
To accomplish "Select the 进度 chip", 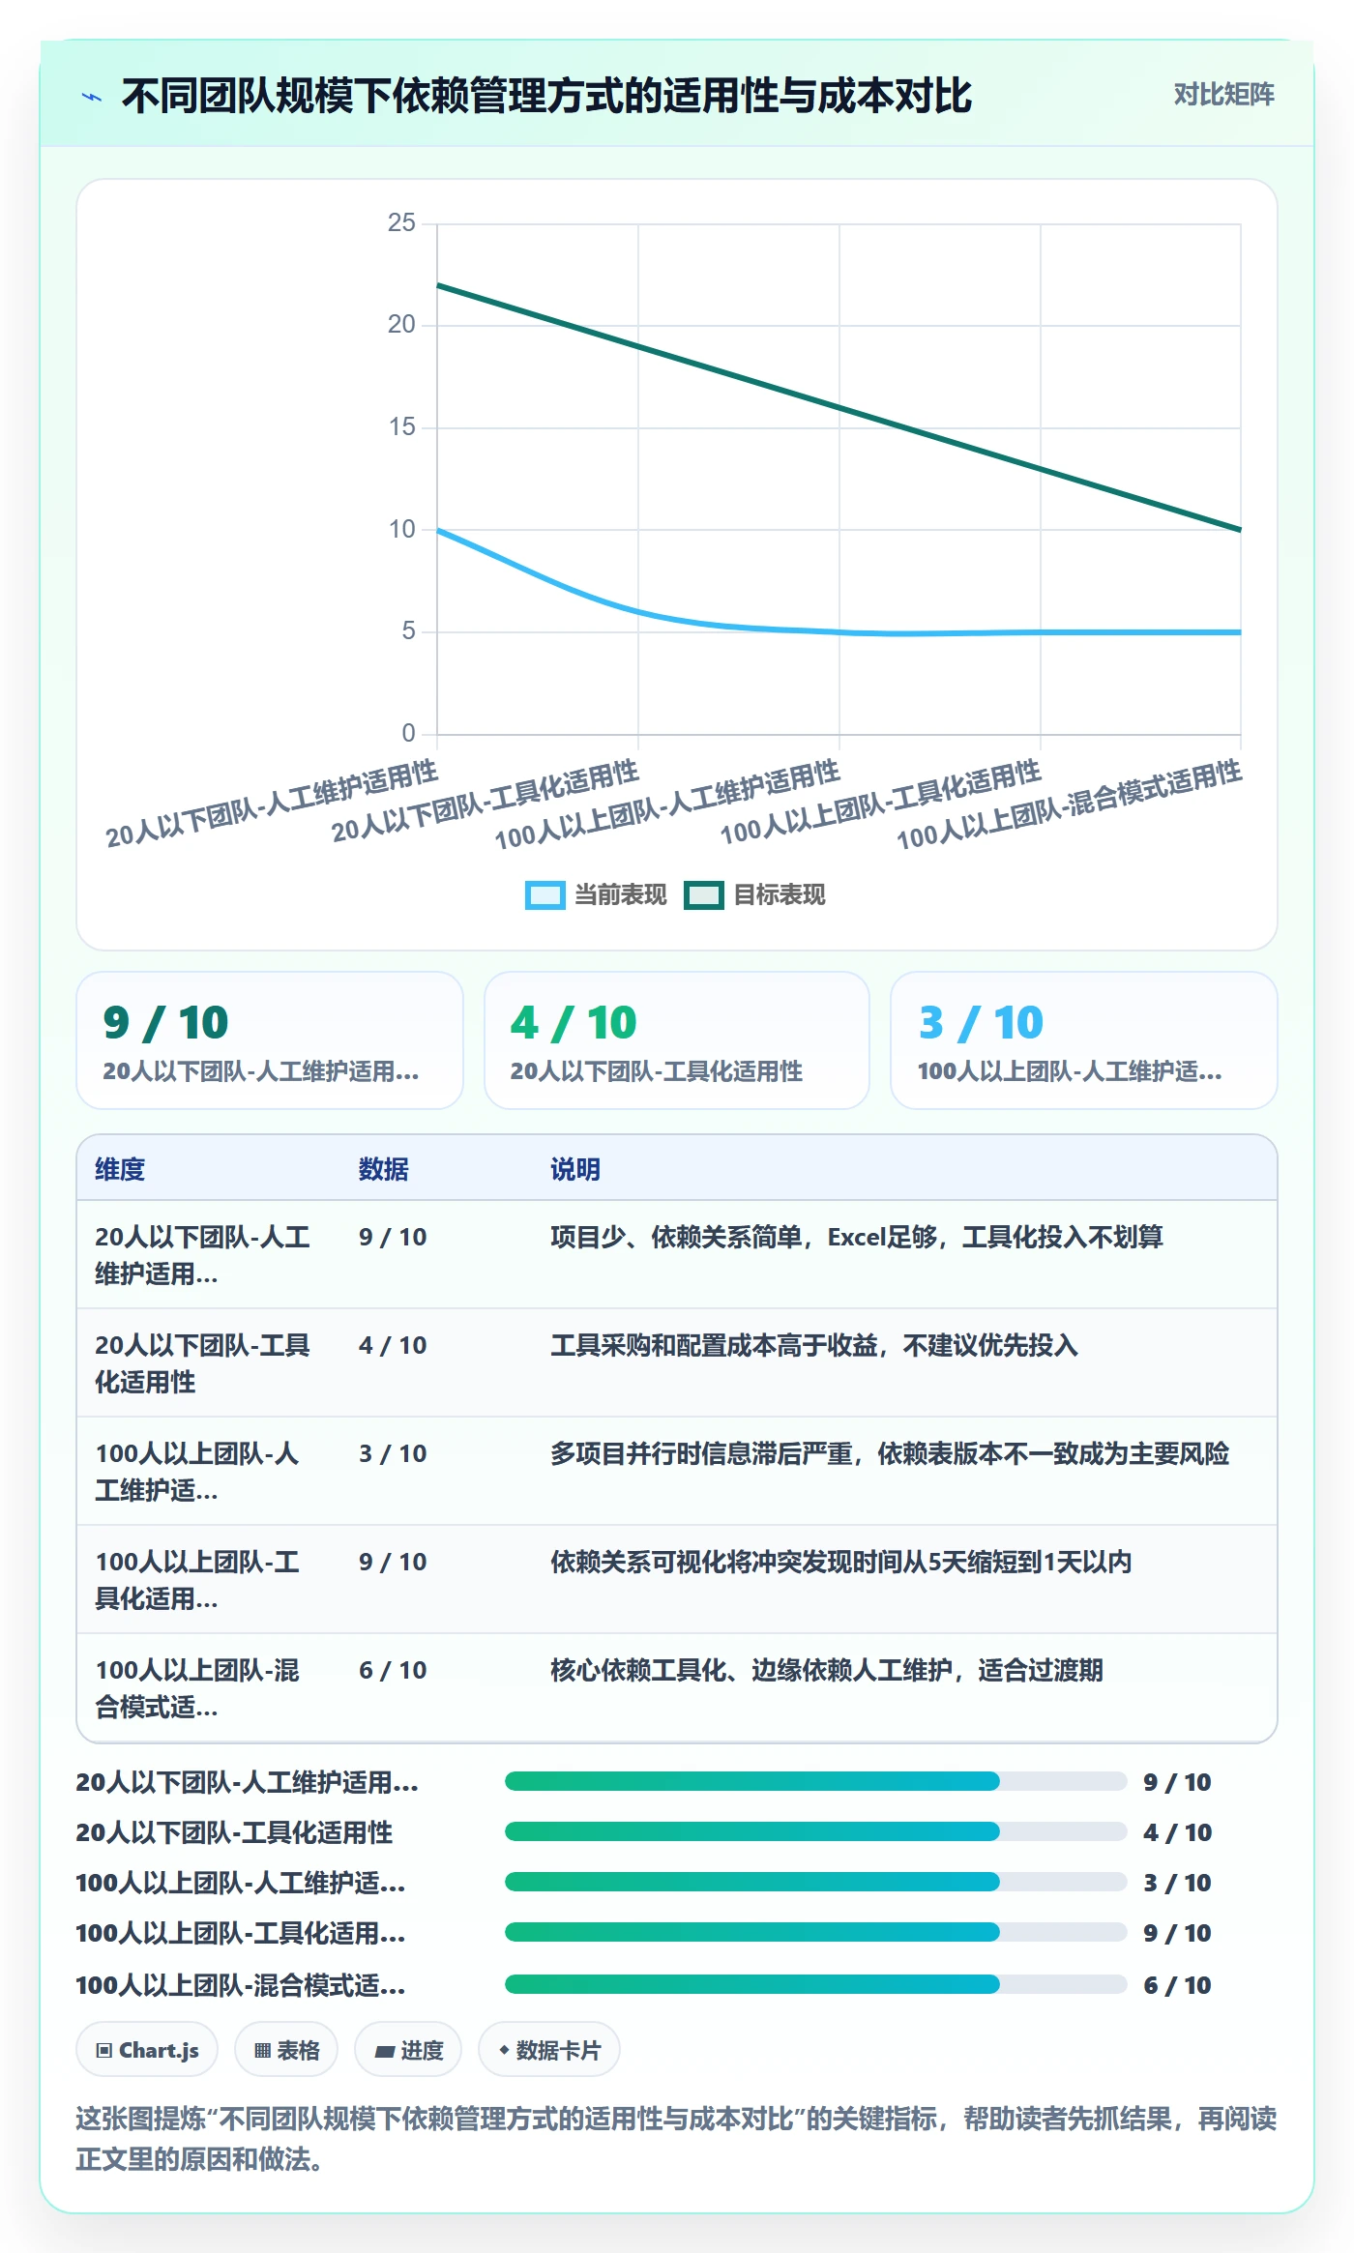I will (x=408, y=2049).
